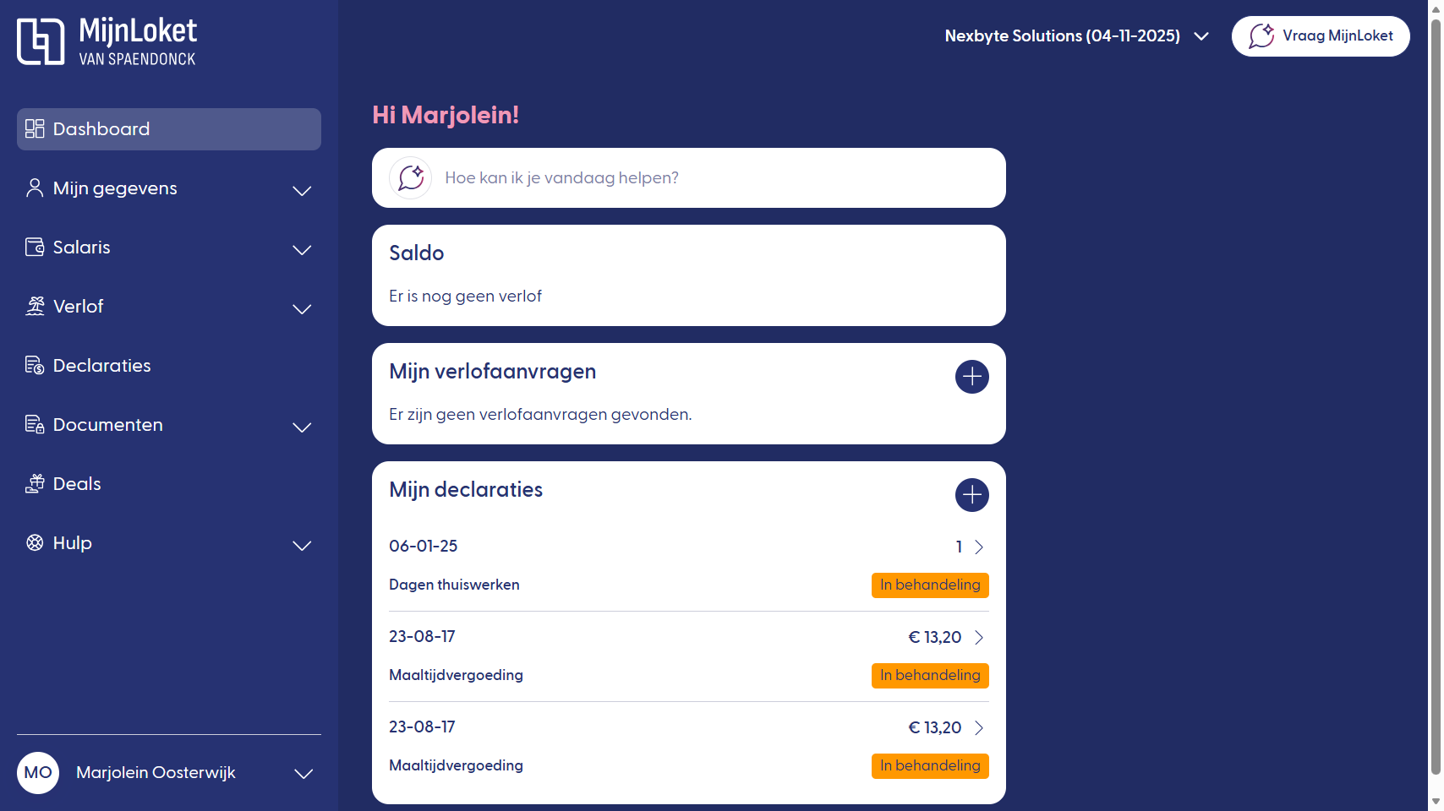Viewport: 1444px width, 811px height.
Task: Click the Declaraties receipt icon in sidebar
Action: point(35,365)
